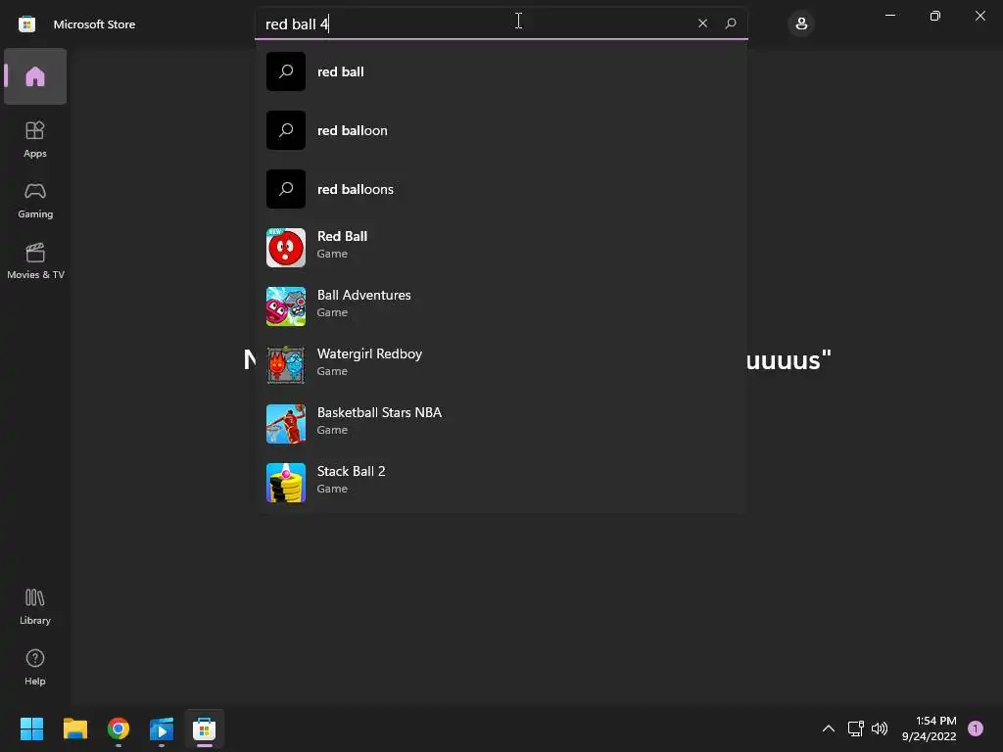Click Microsoft Store taskbar icon
This screenshot has height=752, width=1003.
[x=205, y=728]
